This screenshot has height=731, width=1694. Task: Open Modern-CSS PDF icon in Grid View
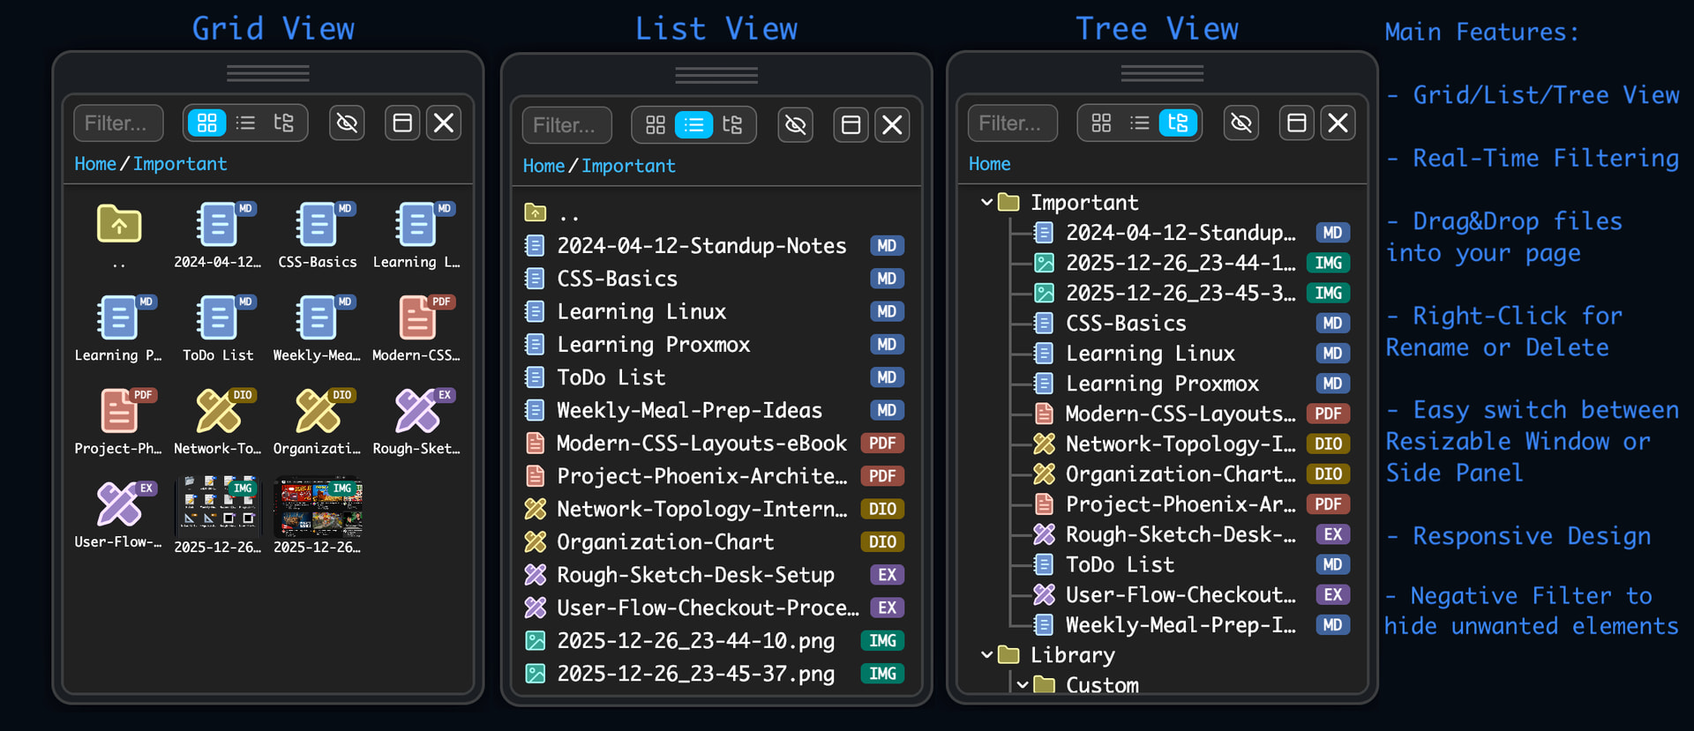(416, 317)
